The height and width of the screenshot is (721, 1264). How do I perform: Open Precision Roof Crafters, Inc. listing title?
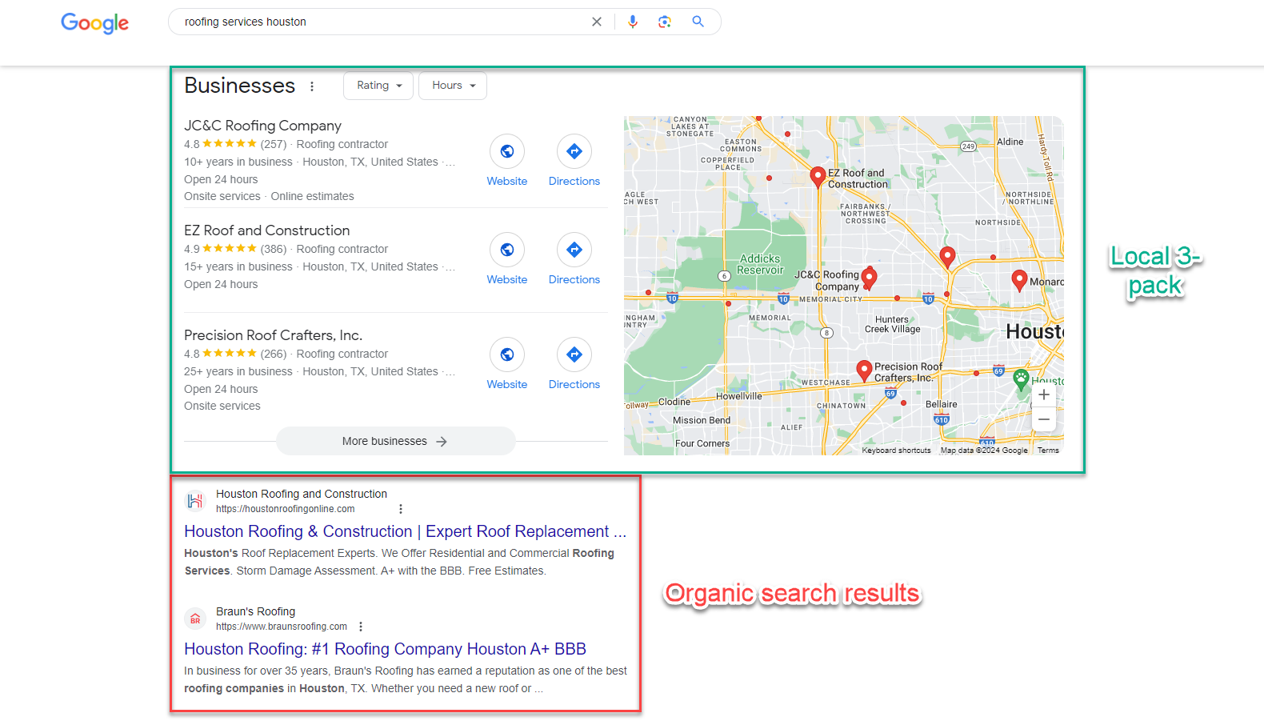(x=273, y=335)
